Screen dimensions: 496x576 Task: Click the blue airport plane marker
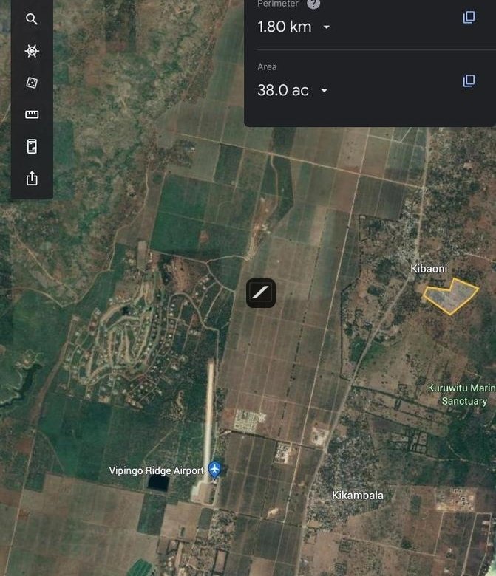point(214,469)
